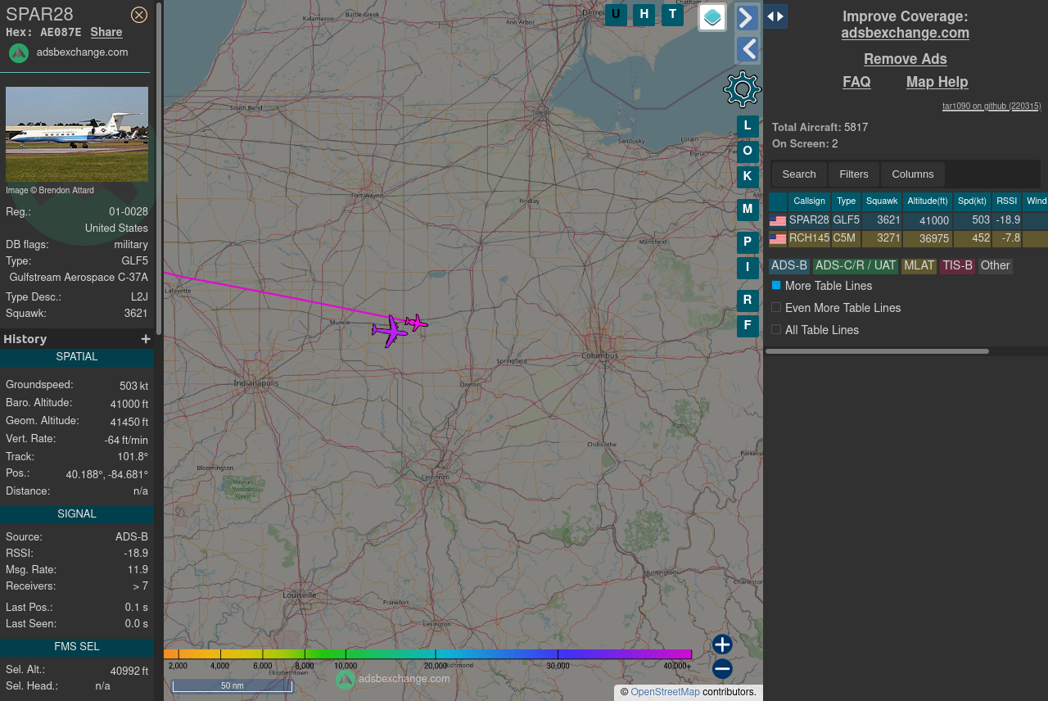Click the left chevron sidebar button

747,50
